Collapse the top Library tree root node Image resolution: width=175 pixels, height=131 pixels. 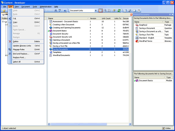coord(3,22)
